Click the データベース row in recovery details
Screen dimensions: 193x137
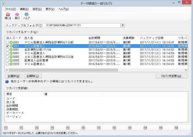coord(15,113)
